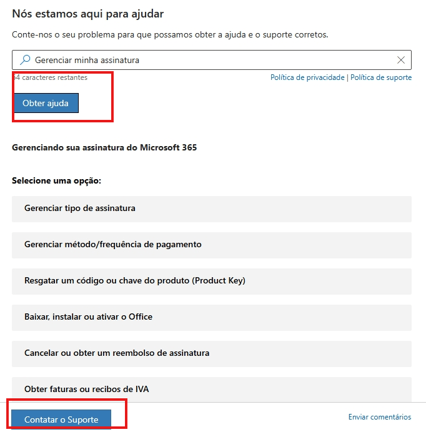Click the magnifying glass search icon

point(25,60)
